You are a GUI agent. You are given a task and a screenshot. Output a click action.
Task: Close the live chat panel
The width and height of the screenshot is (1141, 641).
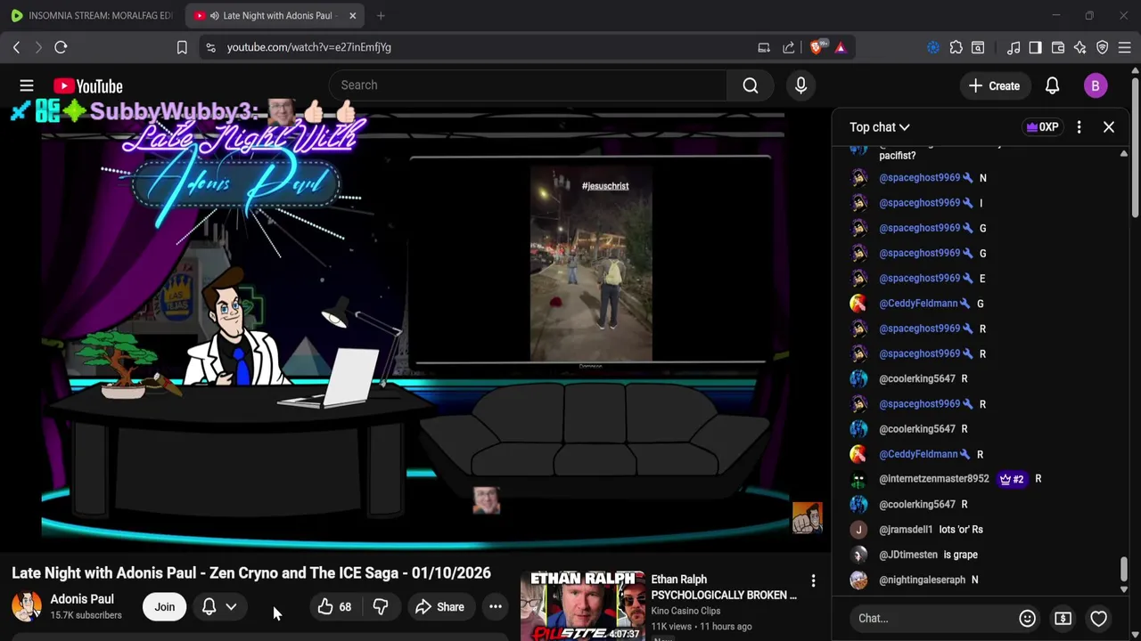tap(1109, 127)
